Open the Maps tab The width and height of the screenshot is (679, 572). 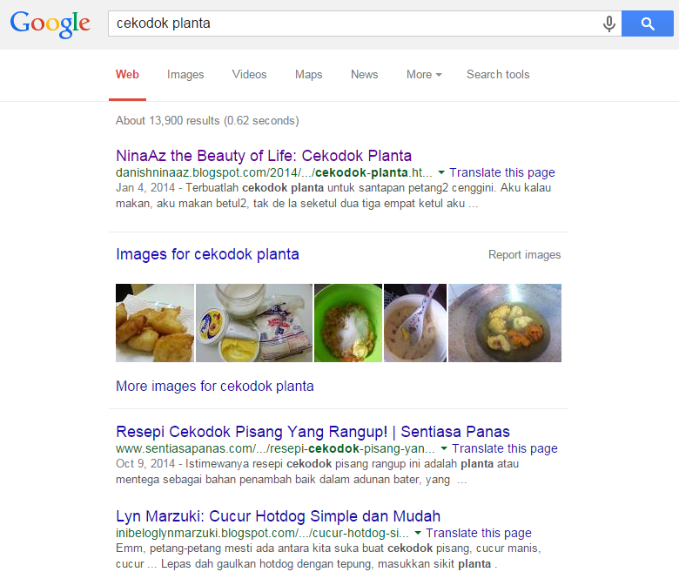click(308, 75)
